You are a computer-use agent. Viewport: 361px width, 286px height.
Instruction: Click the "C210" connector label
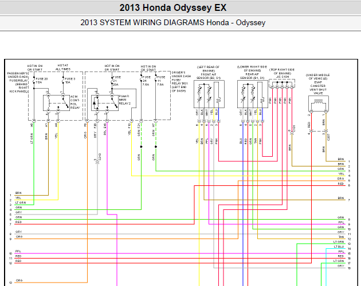pyautogui.click(x=100, y=157)
